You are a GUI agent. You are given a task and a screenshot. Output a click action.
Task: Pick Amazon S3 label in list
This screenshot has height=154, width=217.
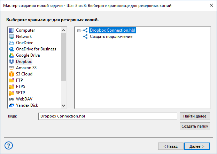pyautogui.click(x=26, y=68)
